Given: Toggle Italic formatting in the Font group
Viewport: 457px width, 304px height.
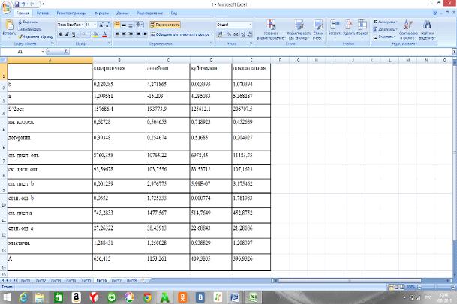Looking at the screenshot, I should point(65,34).
